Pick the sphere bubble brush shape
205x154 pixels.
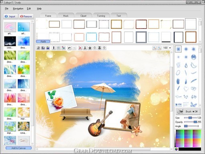click(x=193, y=57)
